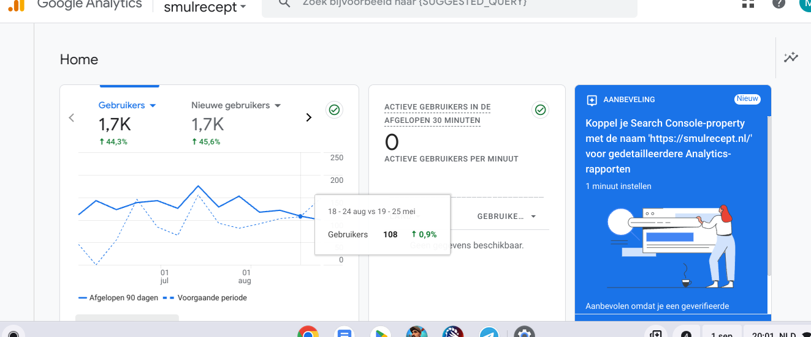
Task: Open Settings gear from the shelf
Action: click(x=524, y=332)
